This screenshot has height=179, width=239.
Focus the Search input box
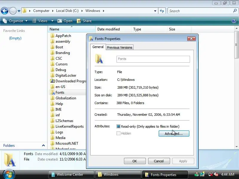click(200, 11)
